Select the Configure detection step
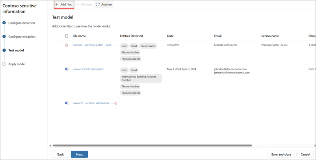The image size is (316, 160). [x=22, y=23]
